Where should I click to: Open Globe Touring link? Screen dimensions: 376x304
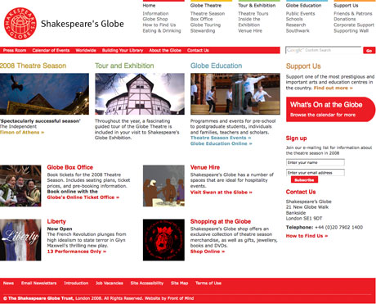(x=206, y=25)
